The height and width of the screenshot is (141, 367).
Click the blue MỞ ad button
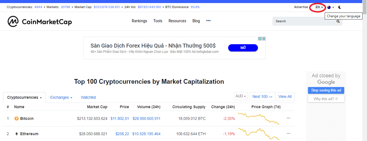pos(243,48)
